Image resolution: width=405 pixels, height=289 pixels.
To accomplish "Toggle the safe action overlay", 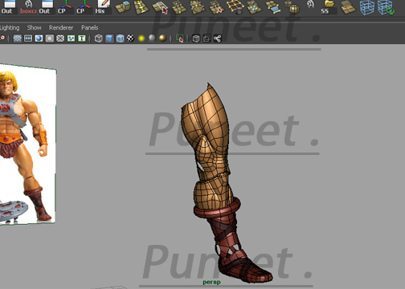I will tap(71, 39).
